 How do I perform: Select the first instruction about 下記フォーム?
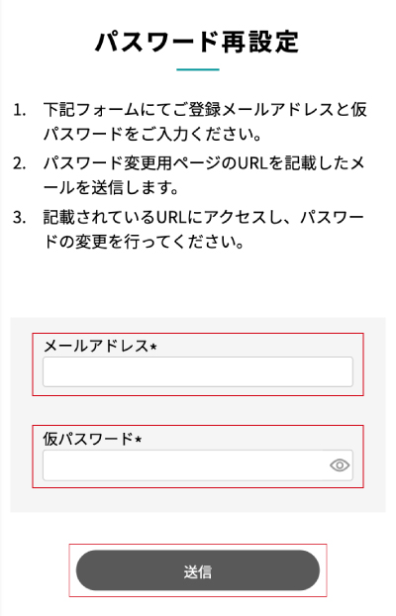pos(205,122)
